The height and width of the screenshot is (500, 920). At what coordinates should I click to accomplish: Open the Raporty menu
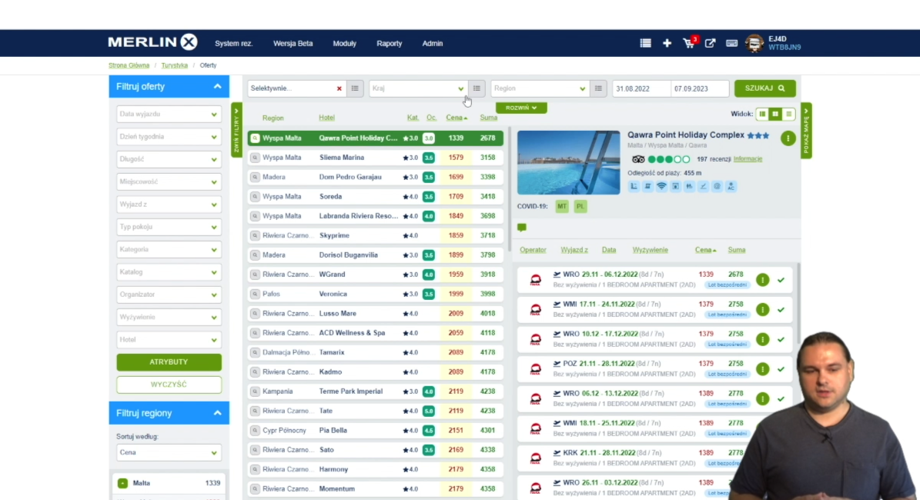click(x=389, y=43)
